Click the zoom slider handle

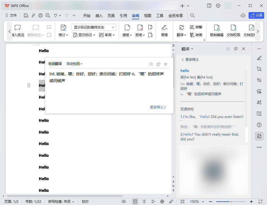click(x=231, y=202)
